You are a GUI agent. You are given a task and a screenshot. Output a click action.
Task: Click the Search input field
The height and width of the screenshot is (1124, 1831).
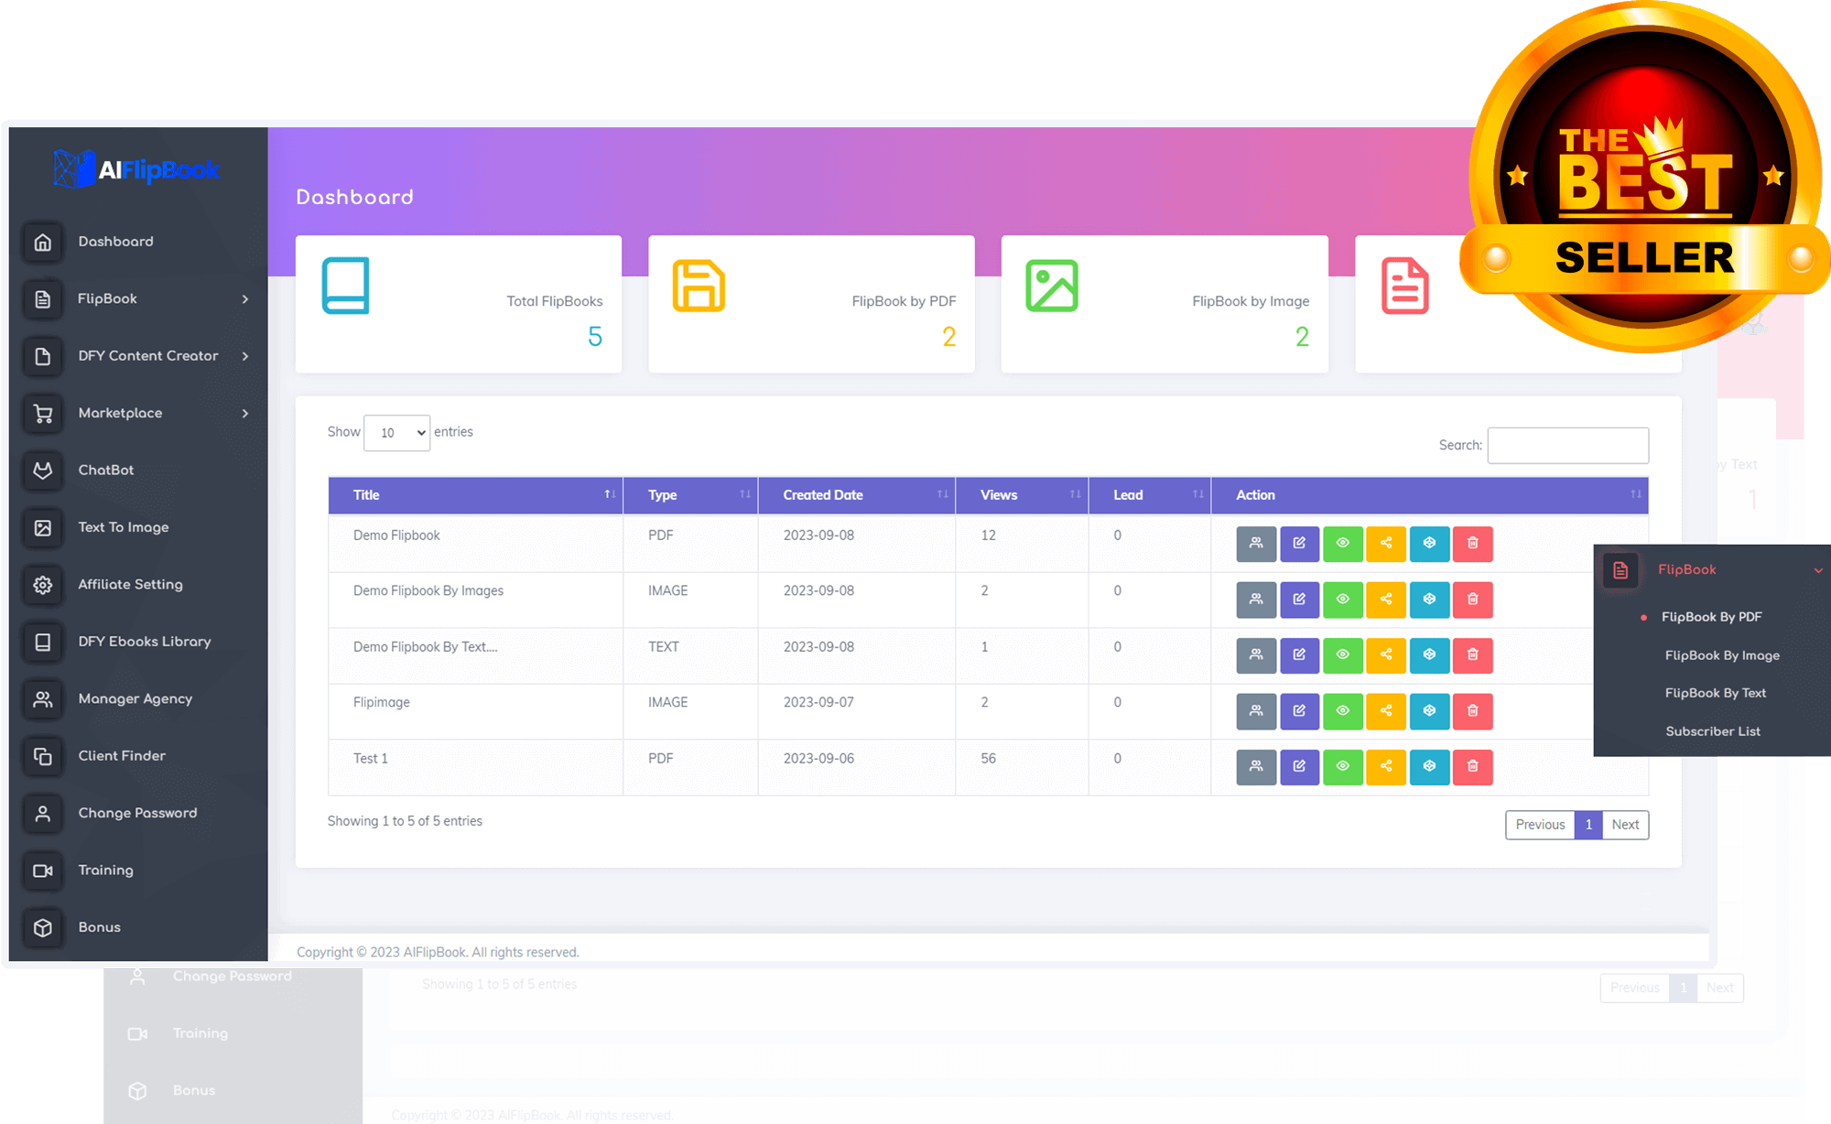tap(1567, 446)
